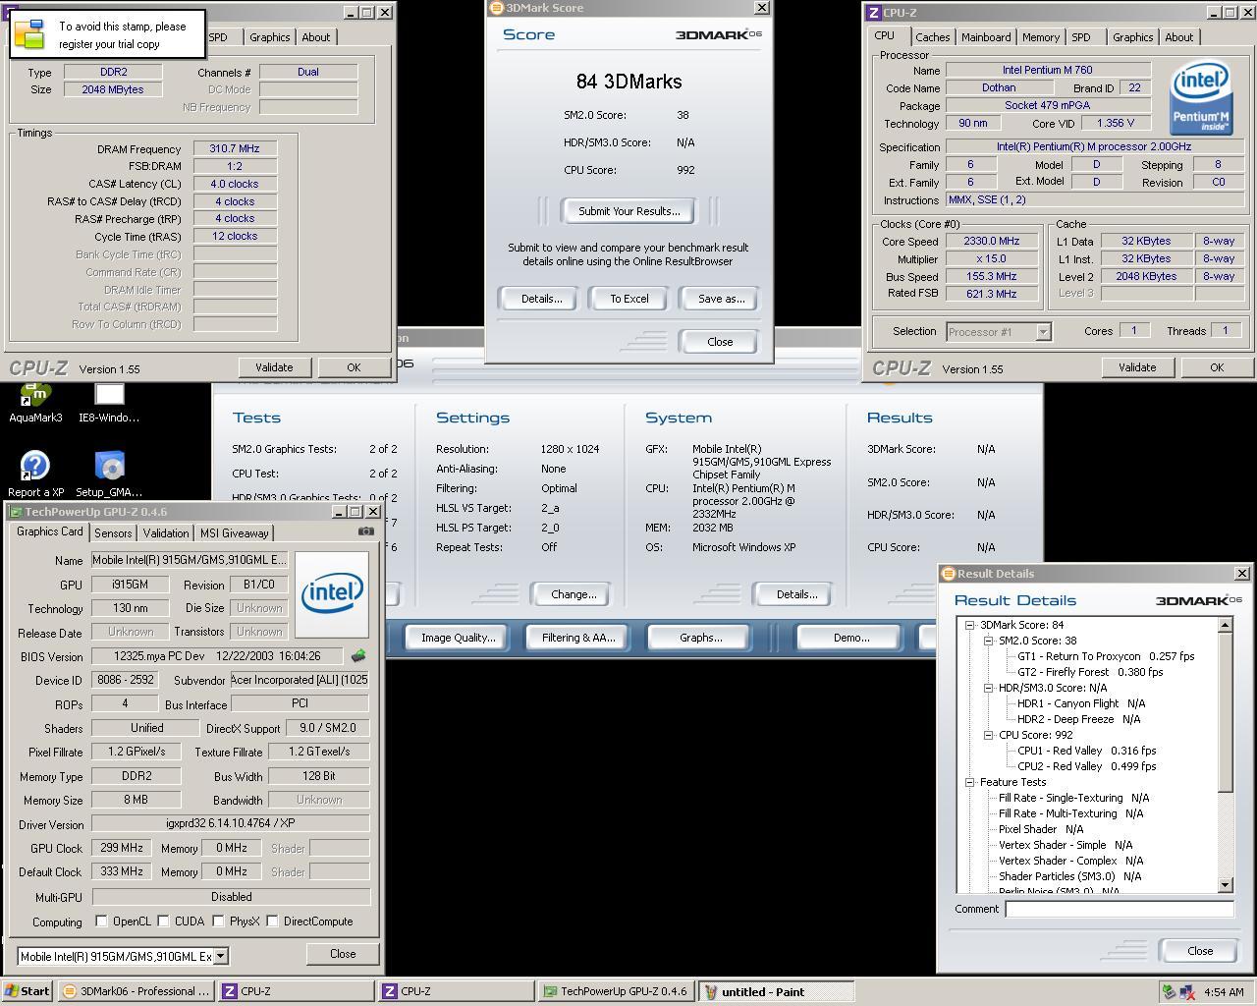This screenshot has height=1006, width=1257.
Task: Click the Demo... button
Action: 850,638
